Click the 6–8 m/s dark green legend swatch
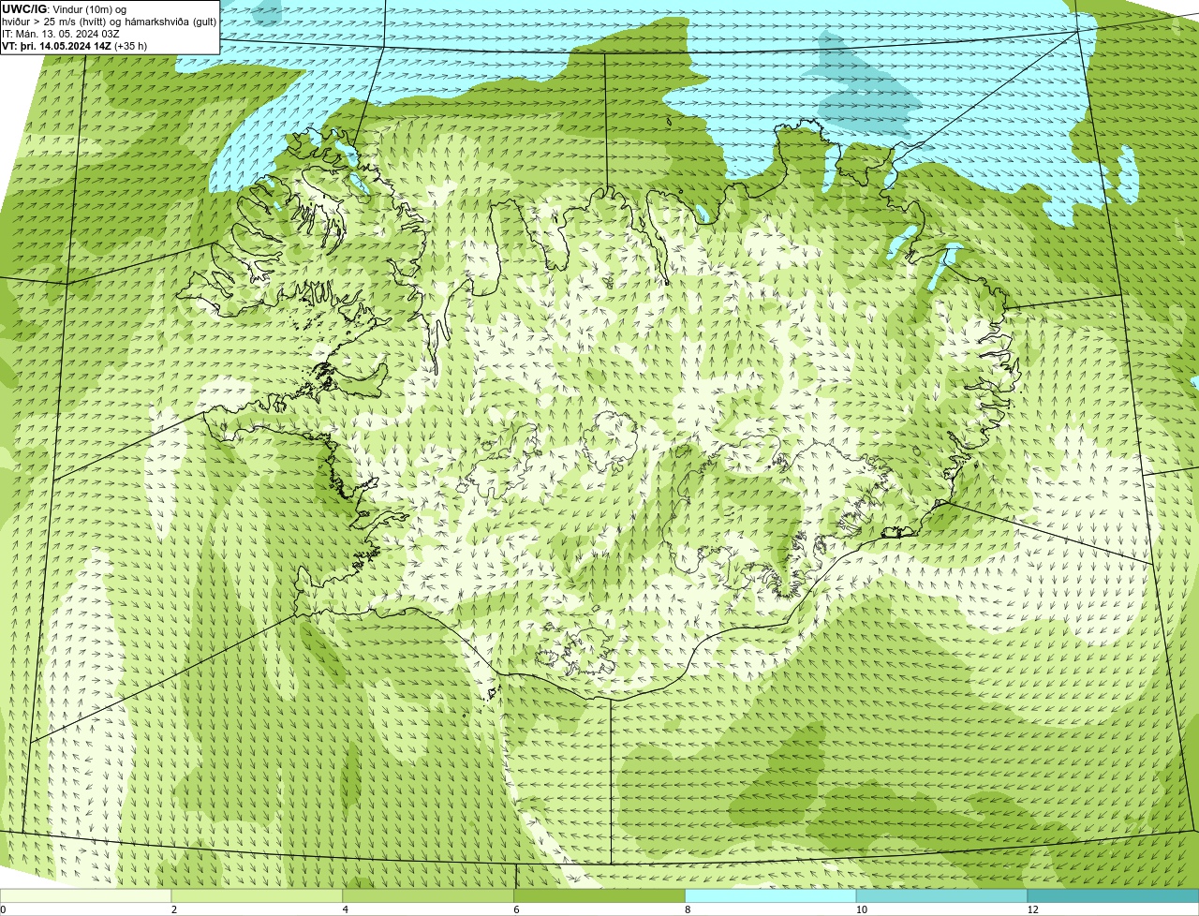1199x916 pixels. (x=600, y=895)
